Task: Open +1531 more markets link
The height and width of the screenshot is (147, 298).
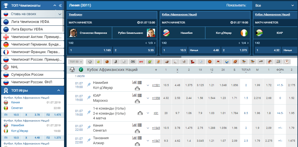Action: click(x=156, y=85)
